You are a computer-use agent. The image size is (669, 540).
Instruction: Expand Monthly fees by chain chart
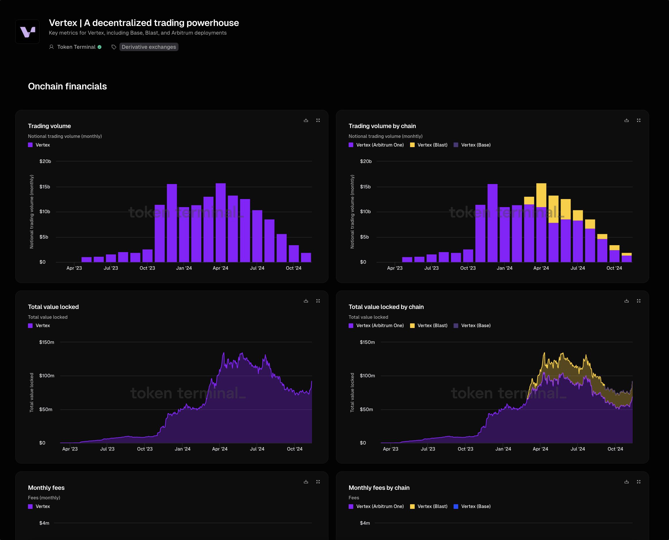click(x=638, y=482)
